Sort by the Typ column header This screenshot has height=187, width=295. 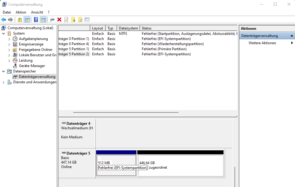point(111,28)
